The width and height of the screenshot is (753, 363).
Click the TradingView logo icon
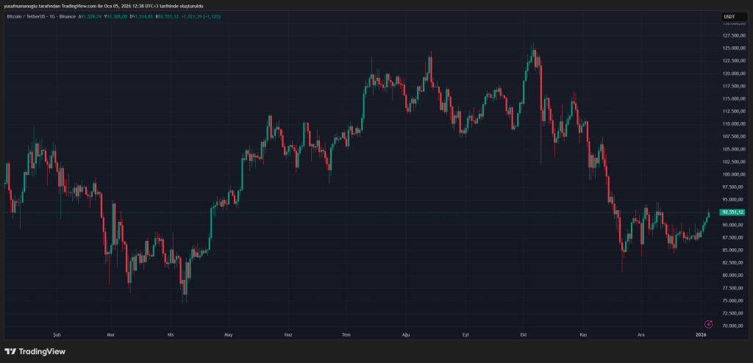(x=10, y=351)
